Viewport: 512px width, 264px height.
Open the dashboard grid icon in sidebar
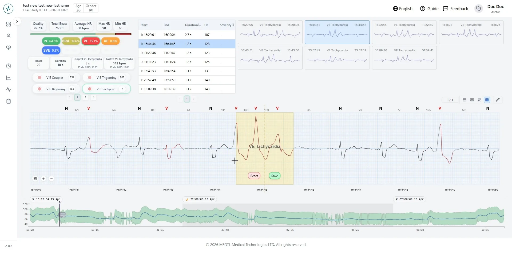click(x=9, y=24)
